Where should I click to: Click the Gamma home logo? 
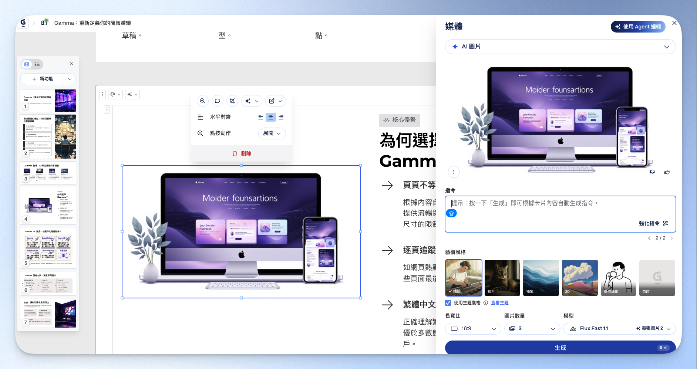23,23
